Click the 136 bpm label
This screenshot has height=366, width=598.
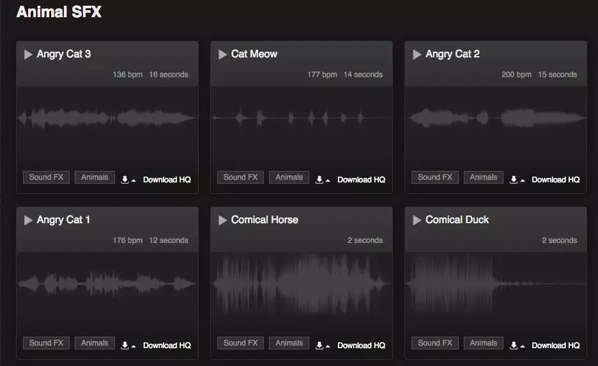coord(127,75)
